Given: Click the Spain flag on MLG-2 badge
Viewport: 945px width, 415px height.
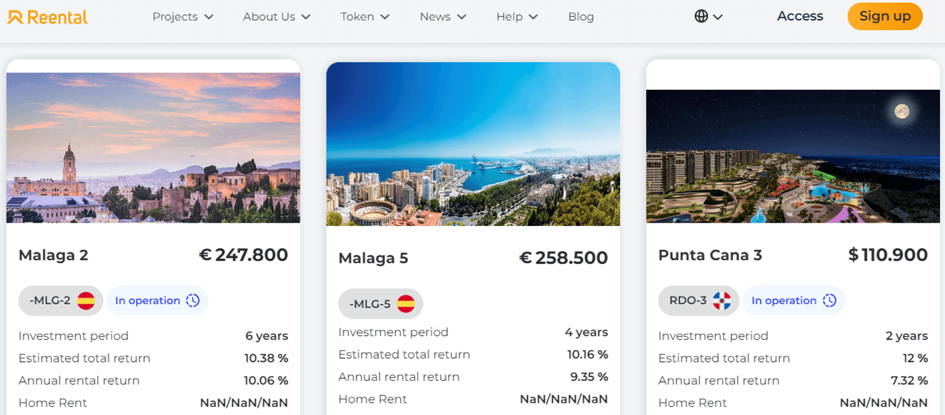Looking at the screenshot, I should coord(86,300).
